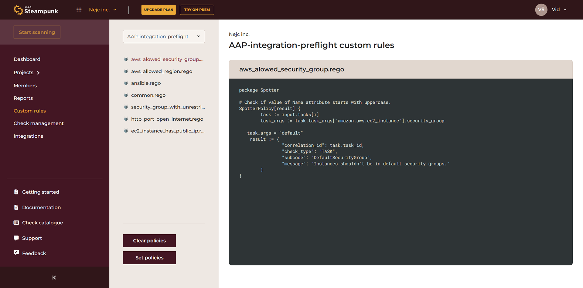Click the Steampunk gear logo

(18, 10)
